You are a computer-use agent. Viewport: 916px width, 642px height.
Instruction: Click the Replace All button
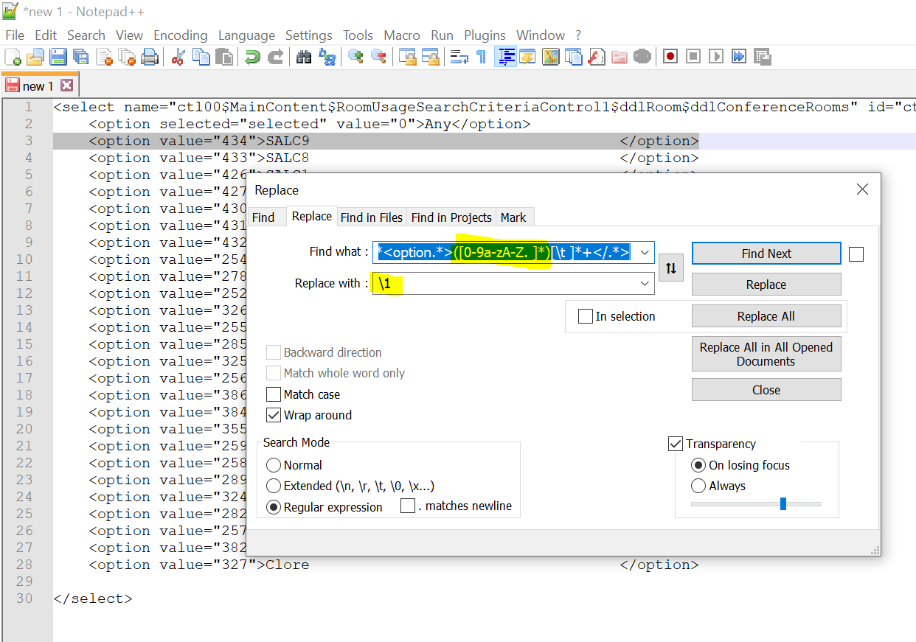pyautogui.click(x=766, y=316)
